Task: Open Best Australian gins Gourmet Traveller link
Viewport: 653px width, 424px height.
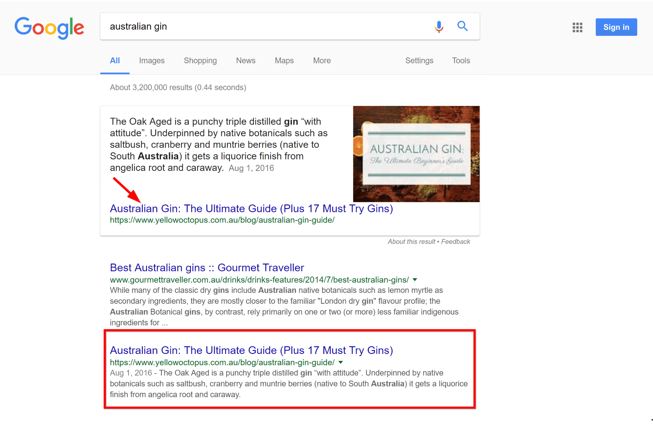Action: [207, 268]
